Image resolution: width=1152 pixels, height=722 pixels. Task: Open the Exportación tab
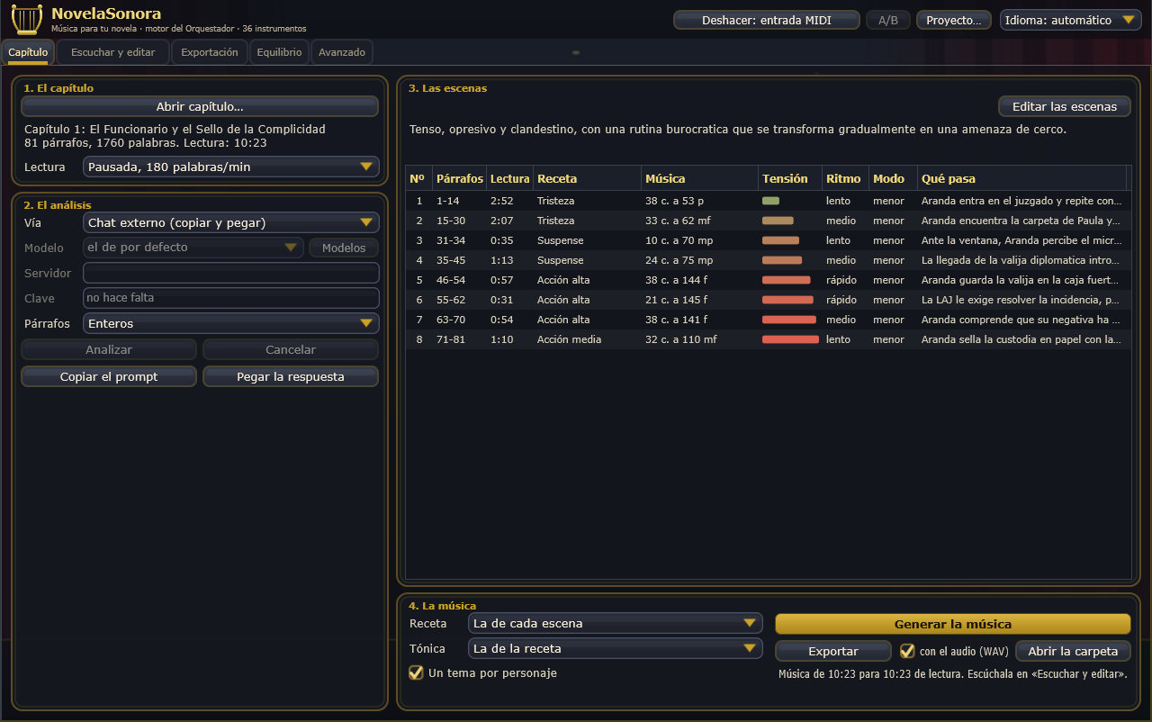click(210, 52)
